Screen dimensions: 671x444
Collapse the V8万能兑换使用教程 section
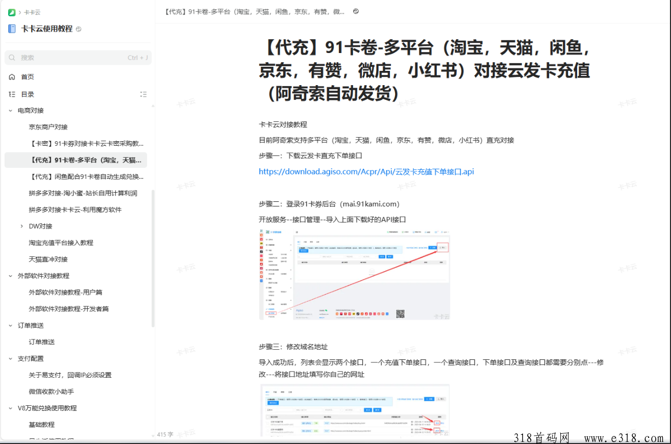pyautogui.click(x=10, y=408)
